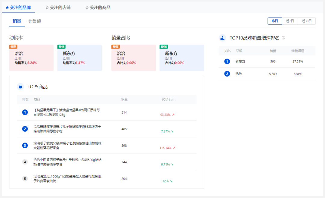Open product 洽洽小而香西瓜子半斤
This screenshot has height=198, width=325.
[x=68, y=162]
